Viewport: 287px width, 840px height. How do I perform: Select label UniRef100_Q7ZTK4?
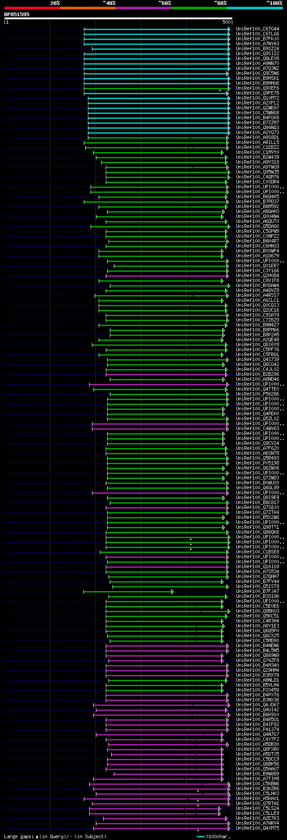(257, 513)
